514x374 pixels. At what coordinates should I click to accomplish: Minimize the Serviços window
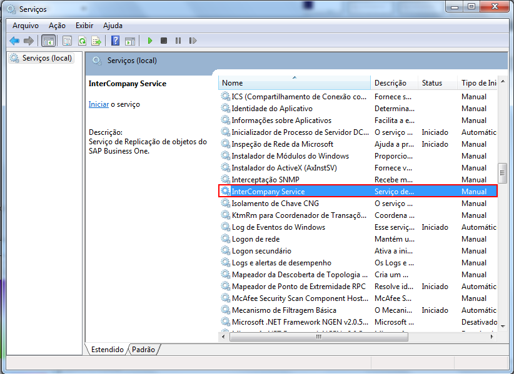pos(455,6)
